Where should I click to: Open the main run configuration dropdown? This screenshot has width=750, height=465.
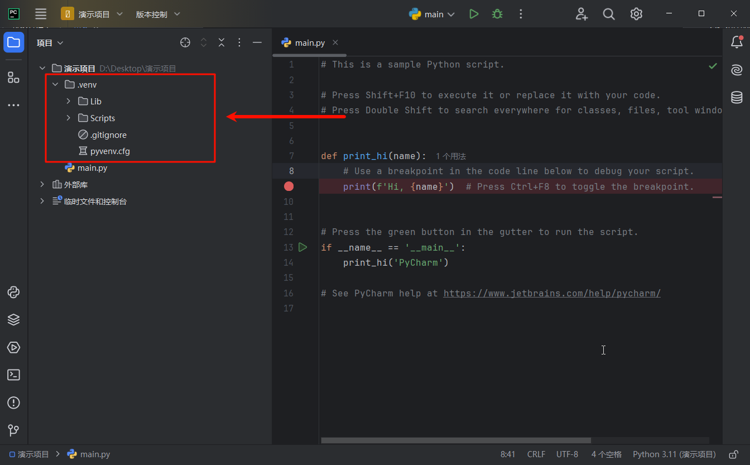pos(432,15)
